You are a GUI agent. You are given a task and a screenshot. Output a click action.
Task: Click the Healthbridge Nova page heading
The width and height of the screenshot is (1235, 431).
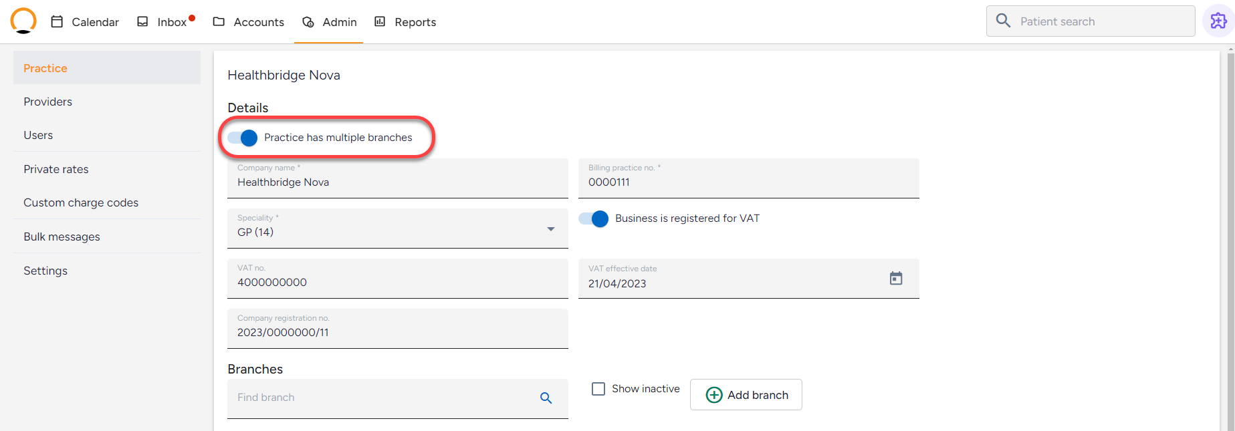[x=284, y=75]
